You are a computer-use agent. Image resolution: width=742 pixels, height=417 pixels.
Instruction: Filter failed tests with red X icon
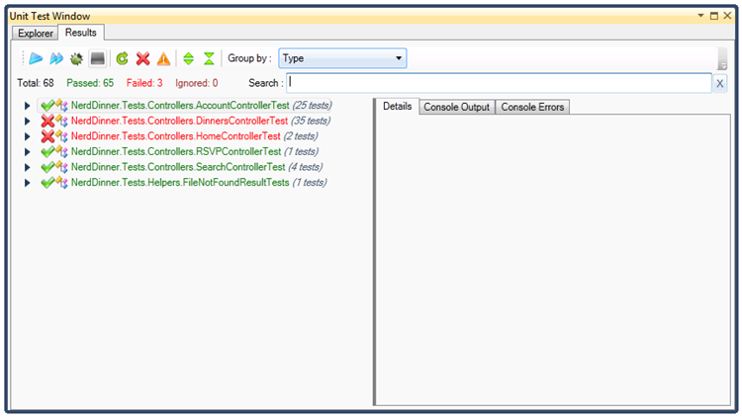(x=142, y=58)
